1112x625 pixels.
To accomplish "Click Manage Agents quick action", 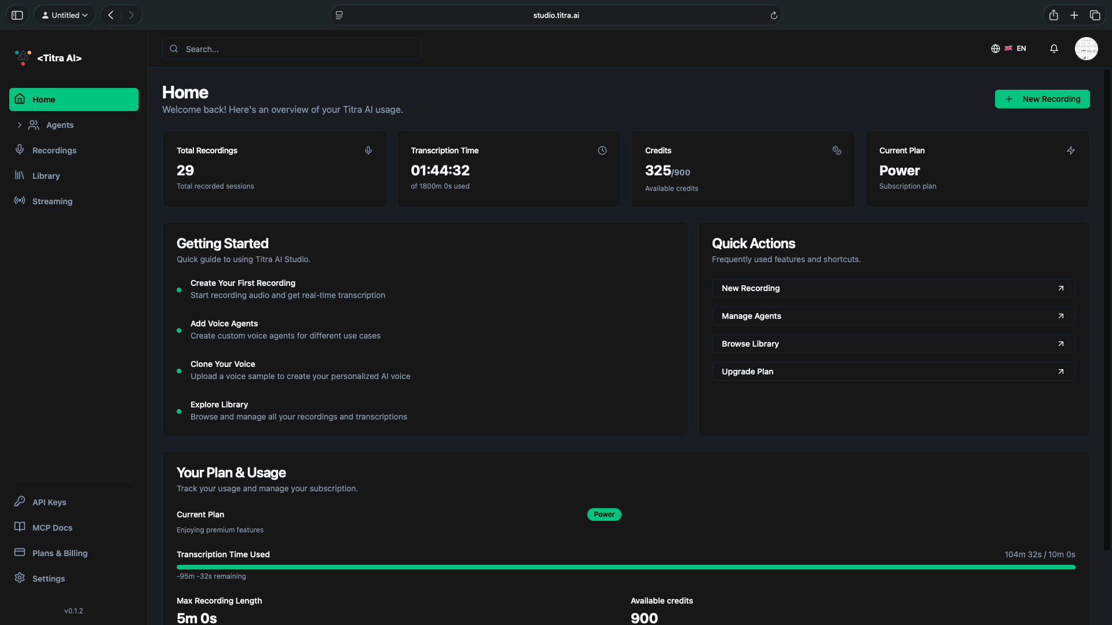I will tap(894, 316).
